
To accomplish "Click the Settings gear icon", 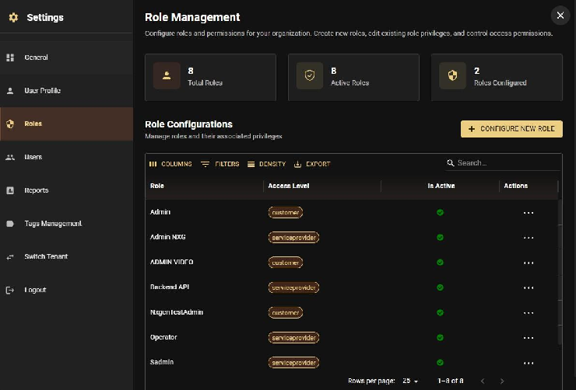I will click(x=13, y=18).
